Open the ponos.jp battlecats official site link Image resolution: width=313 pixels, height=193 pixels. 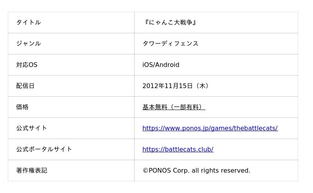pos(210,128)
